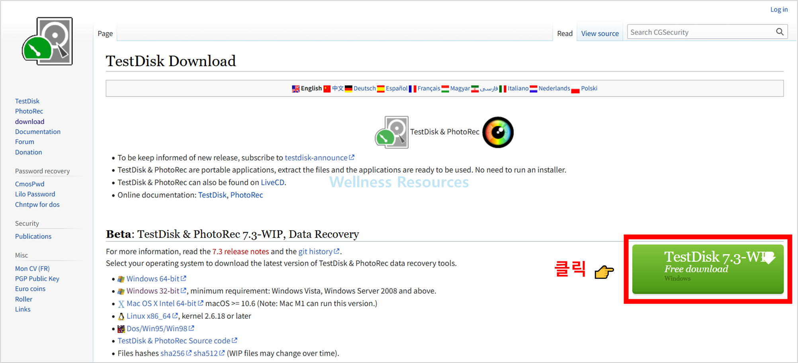The width and height of the screenshot is (798, 363).
Task: Click the Linux penguin icon
Action: [x=121, y=316]
